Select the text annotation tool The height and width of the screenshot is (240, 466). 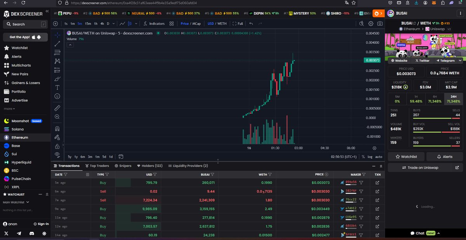click(57, 87)
